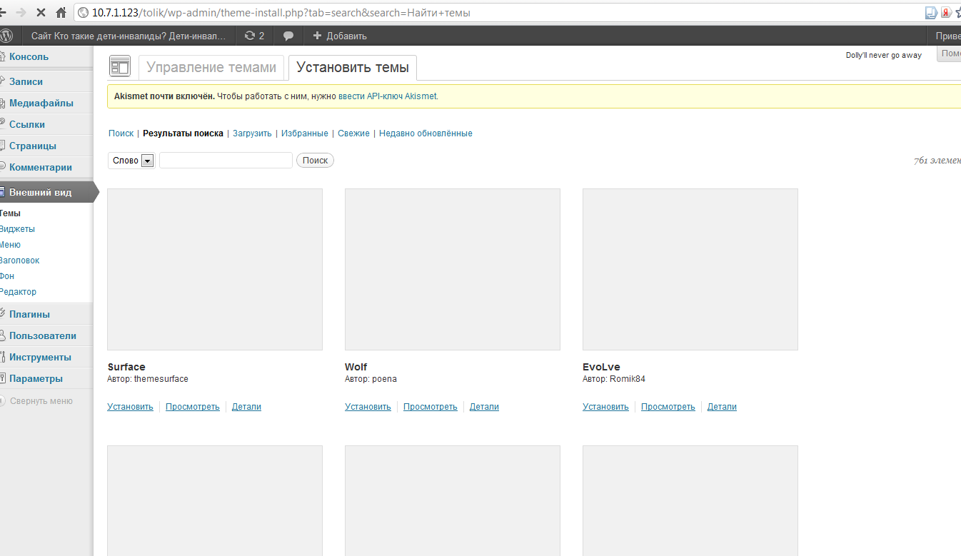Open Детали for EvoLve theme

(x=722, y=407)
